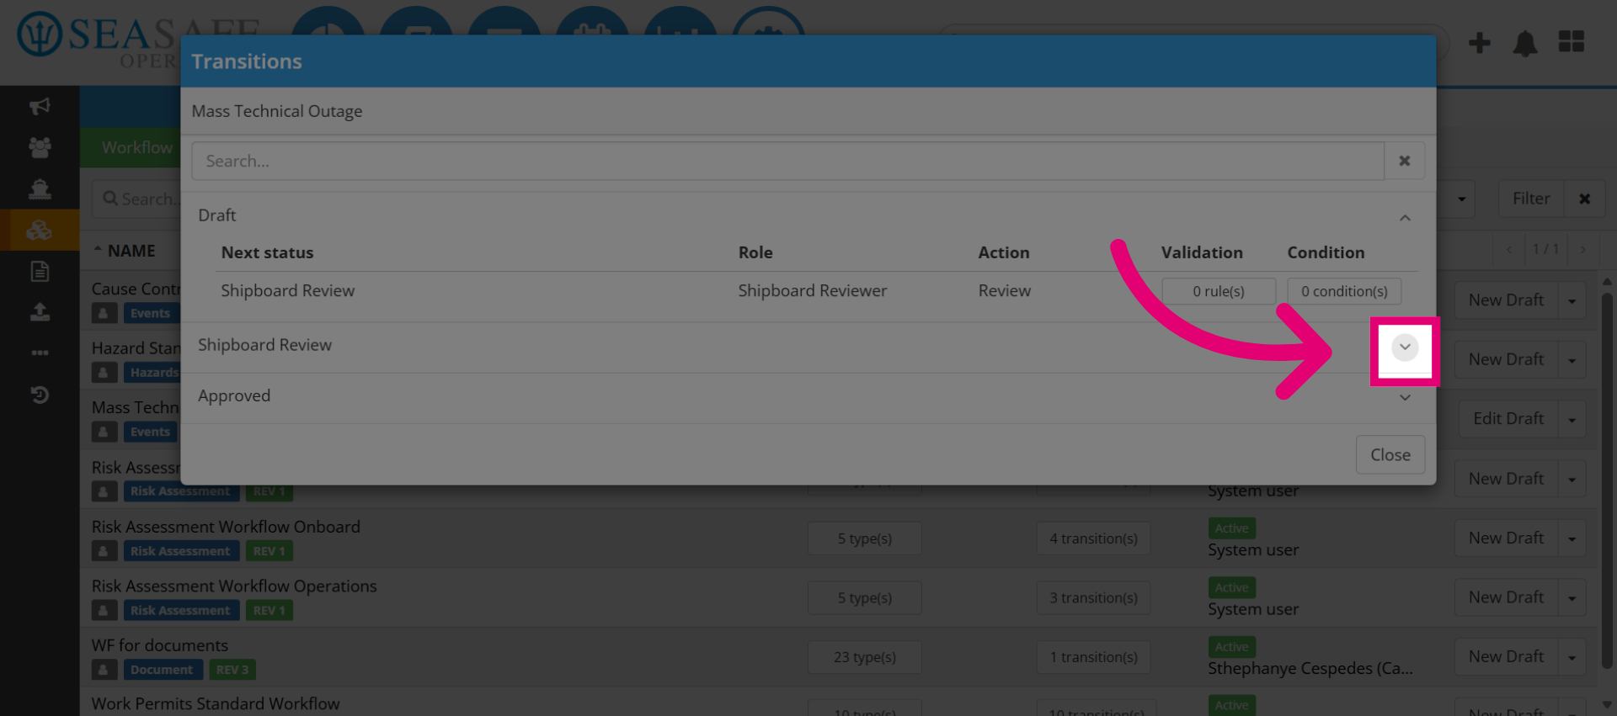This screenshot has width=1617, height=716.
Task: Click the Hazards tag under Hazard Standard
Action: pyautogui.click(x=152, y=372)
